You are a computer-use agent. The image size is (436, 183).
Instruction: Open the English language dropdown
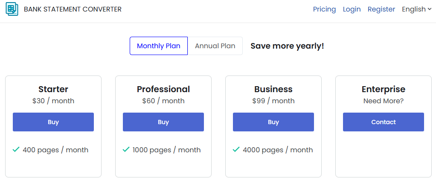[x=417, y=9]
